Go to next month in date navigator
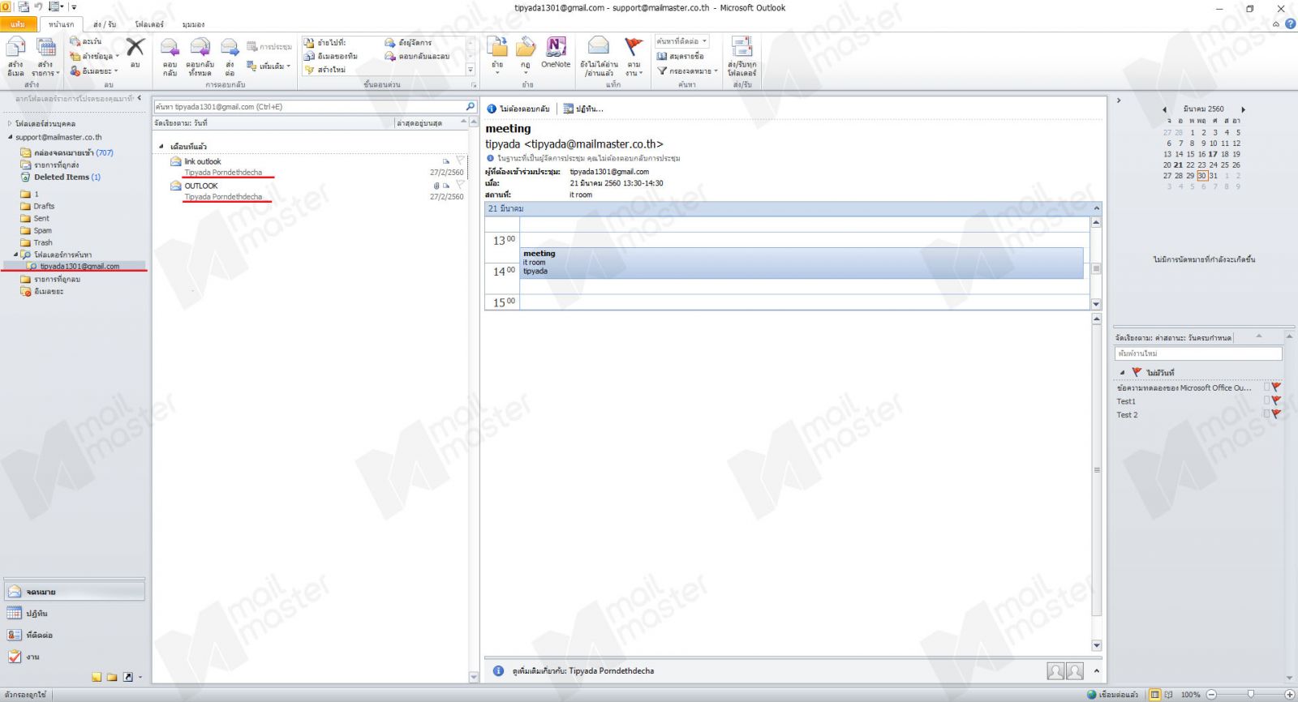1298x702 pixels. tap(1243, 109)
